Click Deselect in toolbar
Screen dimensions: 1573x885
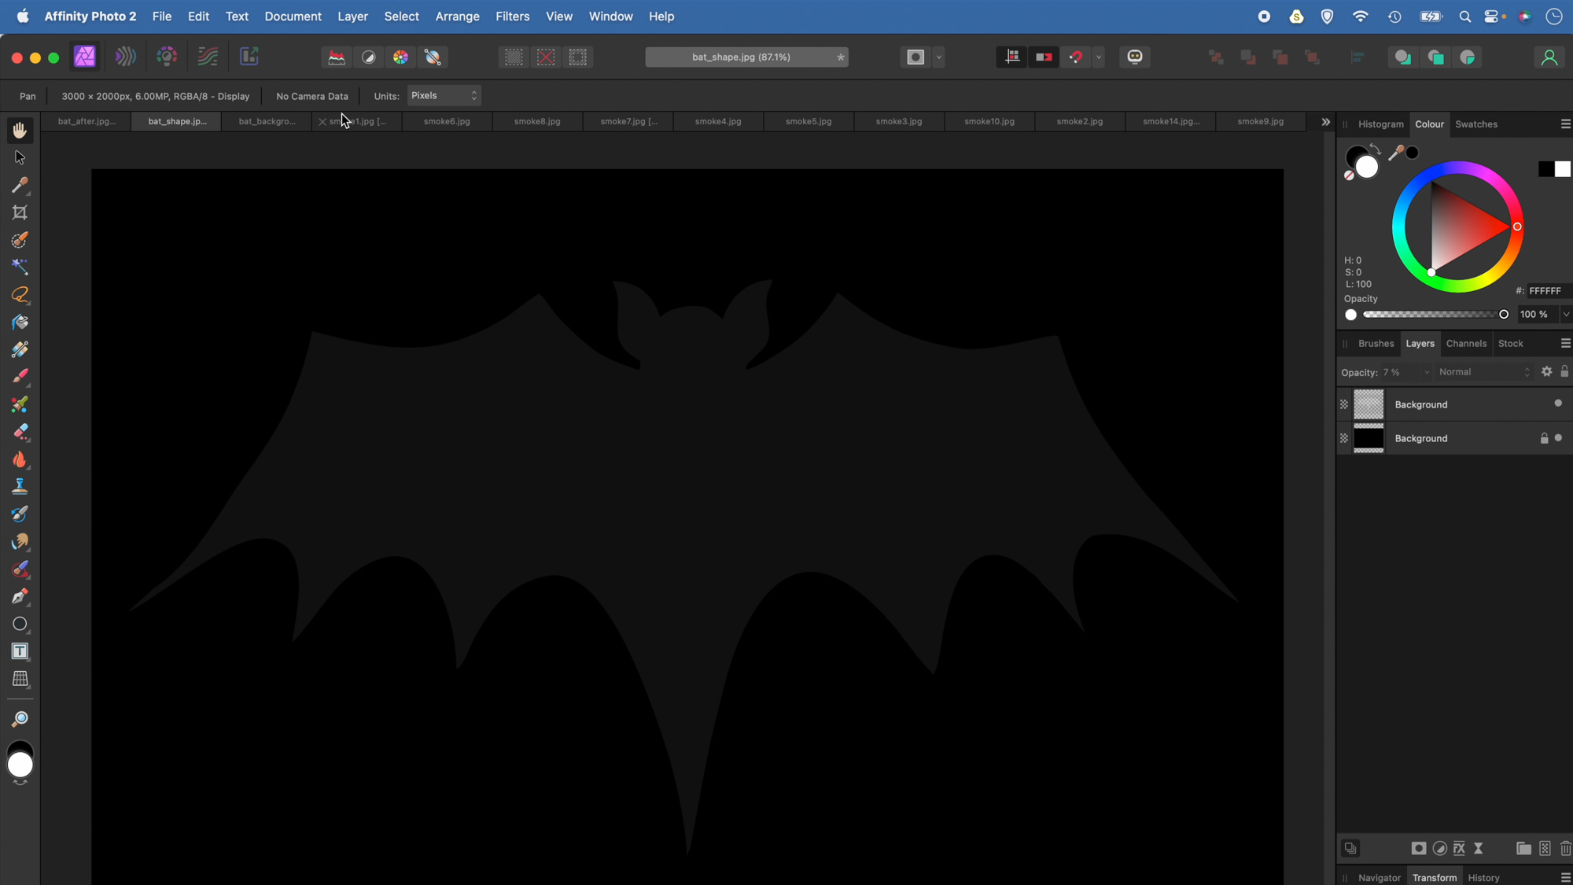point(546,57)
